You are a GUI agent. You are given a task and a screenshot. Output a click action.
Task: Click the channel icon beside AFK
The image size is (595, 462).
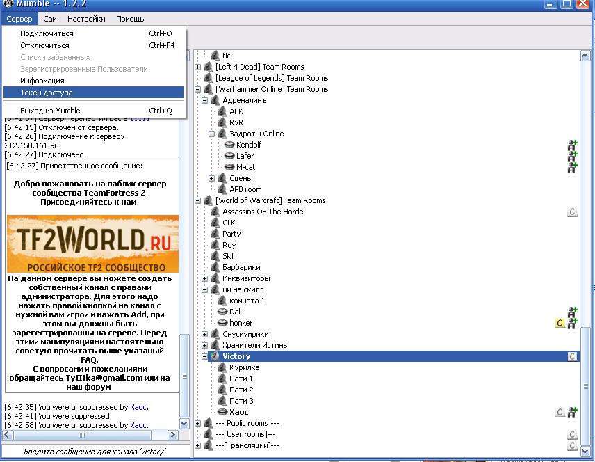222,111
